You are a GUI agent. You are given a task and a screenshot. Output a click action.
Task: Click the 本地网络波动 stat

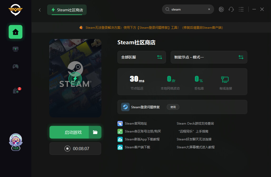[170, 83]
